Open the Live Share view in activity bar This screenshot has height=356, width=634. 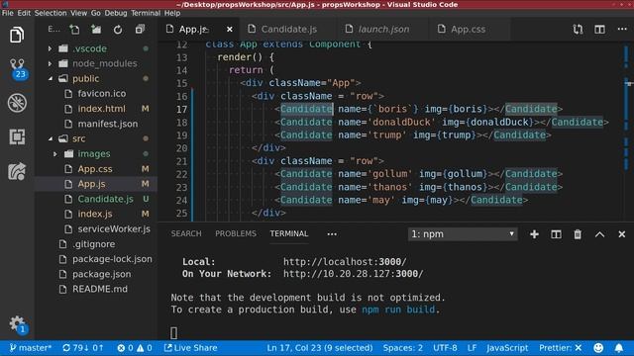[x=17, y=171]
